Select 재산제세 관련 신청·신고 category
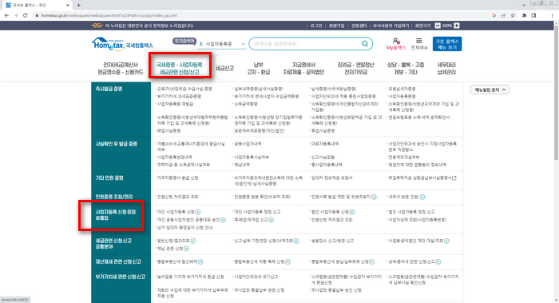 [x=118, y=262]
